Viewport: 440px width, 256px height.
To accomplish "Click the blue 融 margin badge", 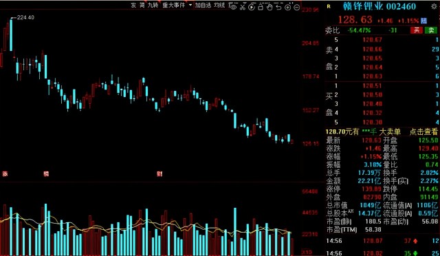I will point(423,21).
